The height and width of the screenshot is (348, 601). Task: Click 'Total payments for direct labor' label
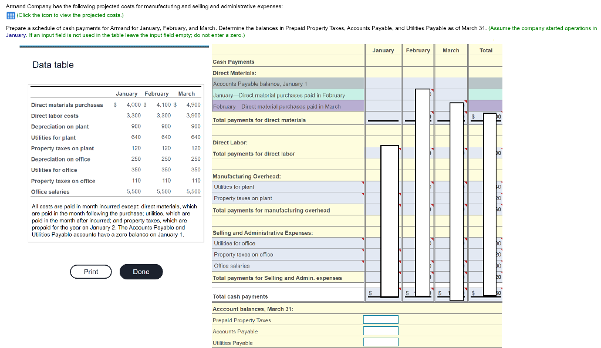pos(254,154)
